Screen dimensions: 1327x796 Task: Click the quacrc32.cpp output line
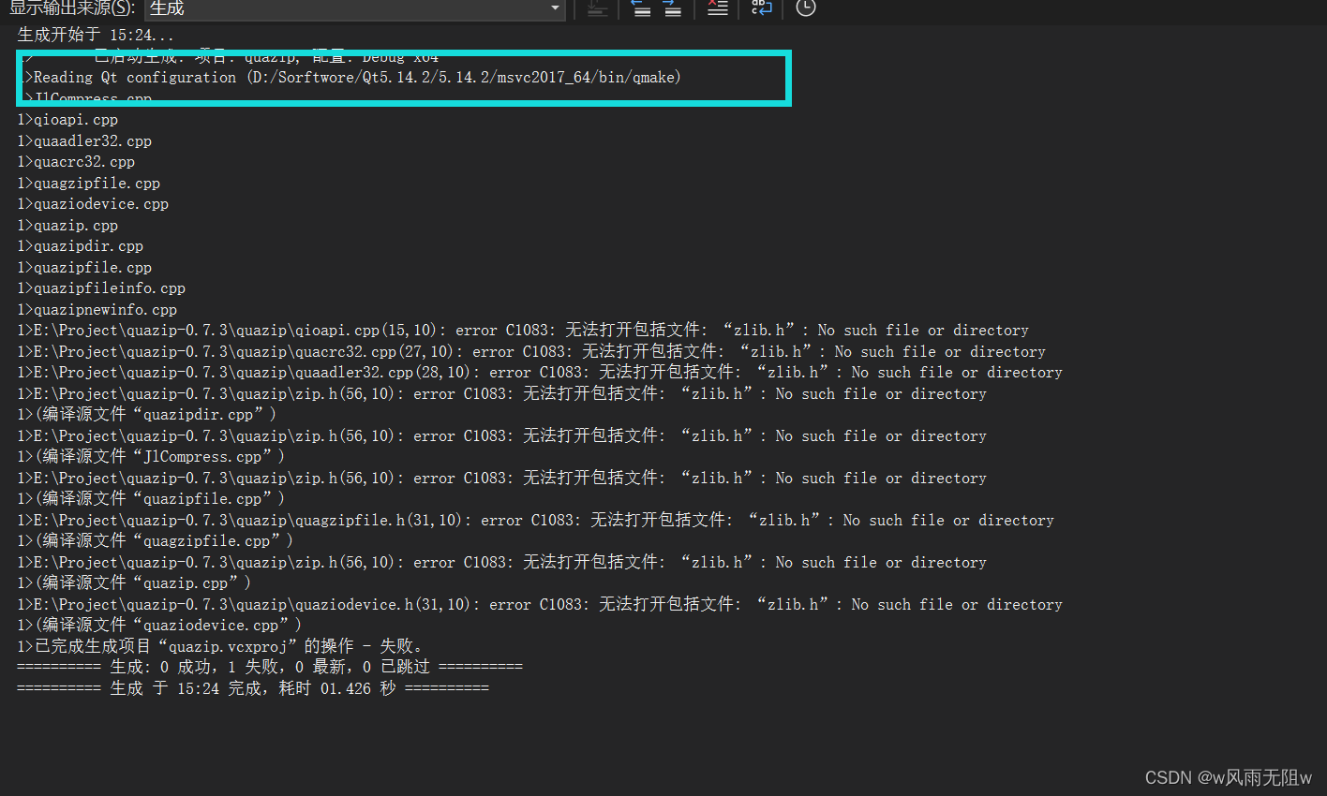(76, 162)
